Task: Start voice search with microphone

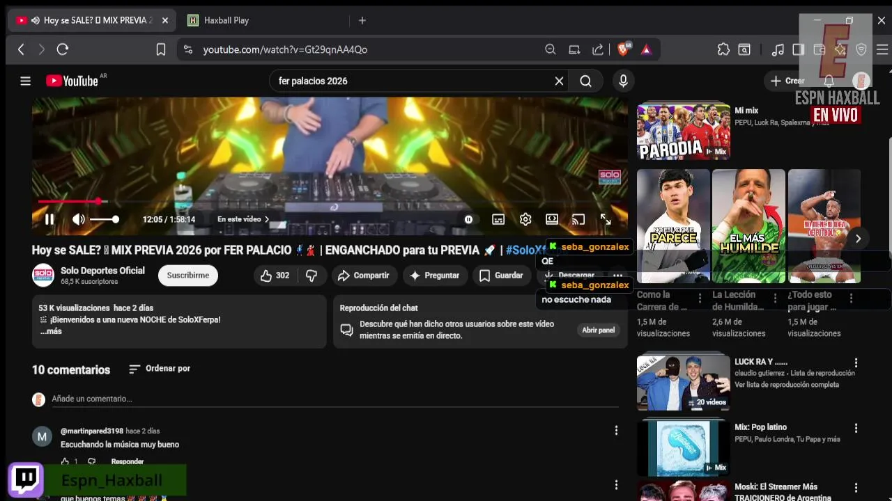Action: coord(623,81)
